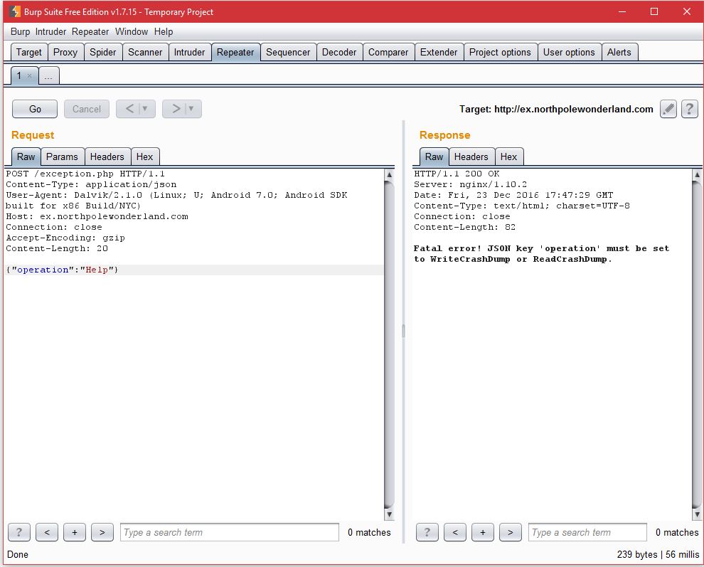This screenshot has width=704, height=567.
Task: Go to previous match in request search
Action: 47,532
